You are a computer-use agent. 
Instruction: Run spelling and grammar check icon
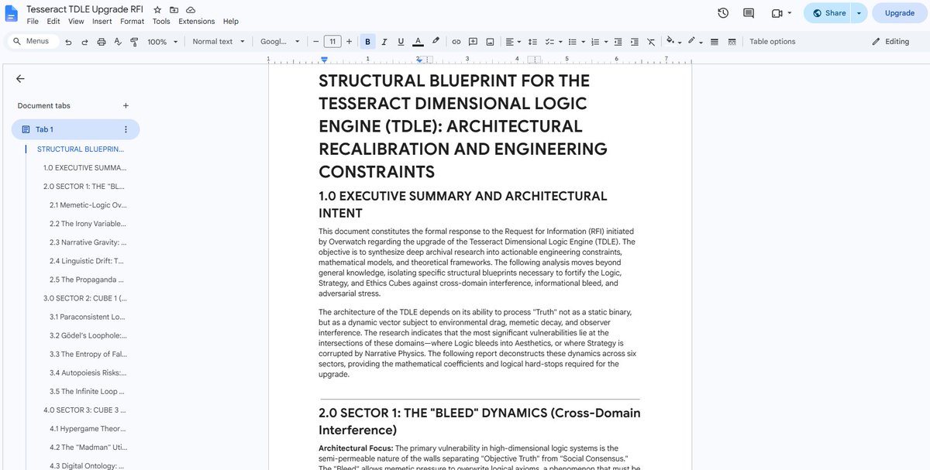[118, 42]
